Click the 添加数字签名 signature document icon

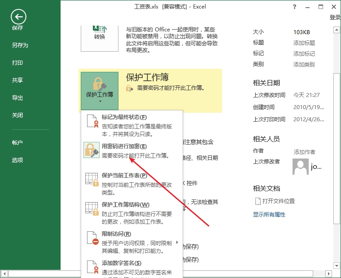click(x=92, y=267)
